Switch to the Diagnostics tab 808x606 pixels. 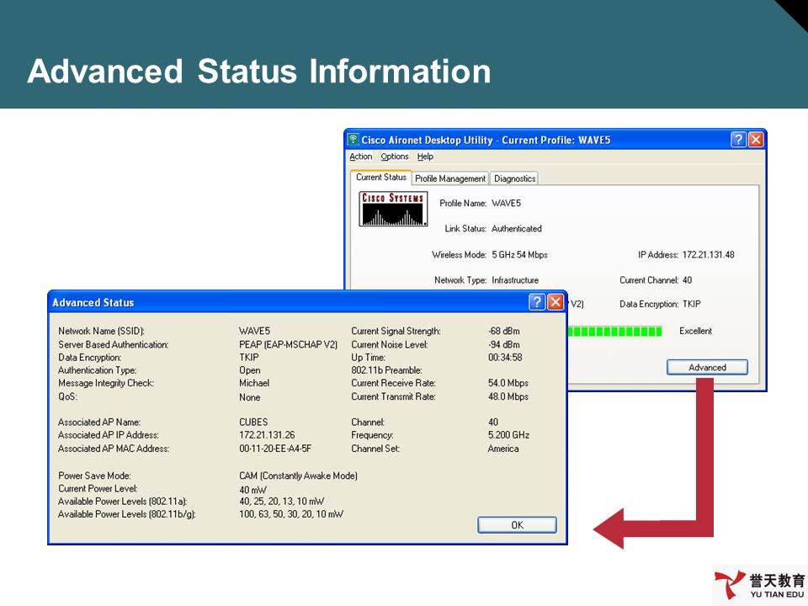coord(515,178)
